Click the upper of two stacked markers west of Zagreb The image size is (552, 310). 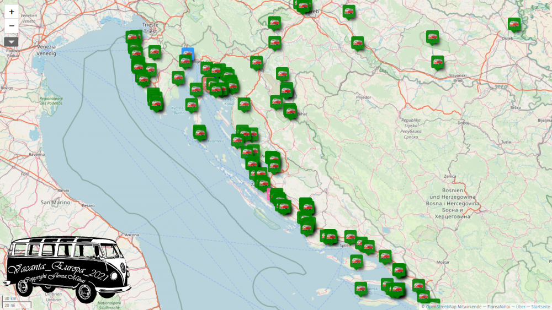coord(274,24)
